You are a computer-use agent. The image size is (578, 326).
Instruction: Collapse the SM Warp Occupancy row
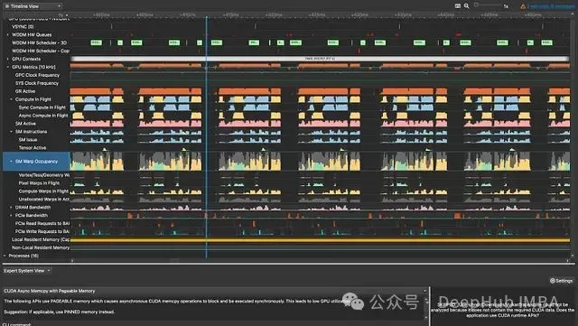click(11, 162)
